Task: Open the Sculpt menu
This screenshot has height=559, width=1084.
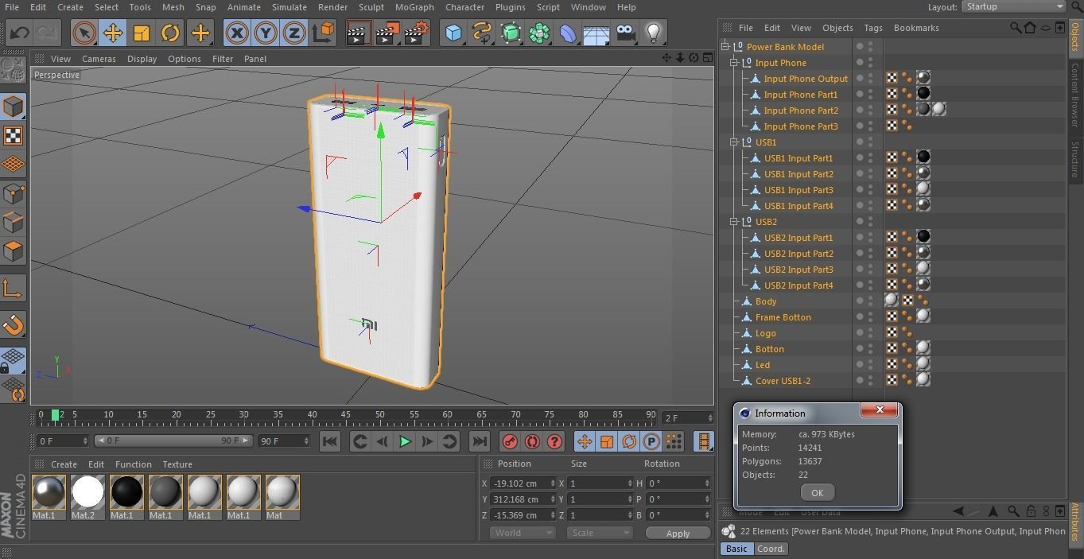Action: click(371, 7)
